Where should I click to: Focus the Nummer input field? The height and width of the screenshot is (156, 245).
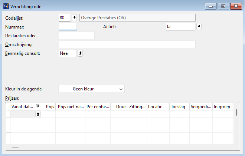68,27
